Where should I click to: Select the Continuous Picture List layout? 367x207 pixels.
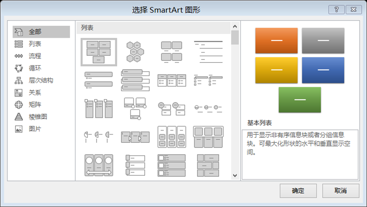point(98,165)
